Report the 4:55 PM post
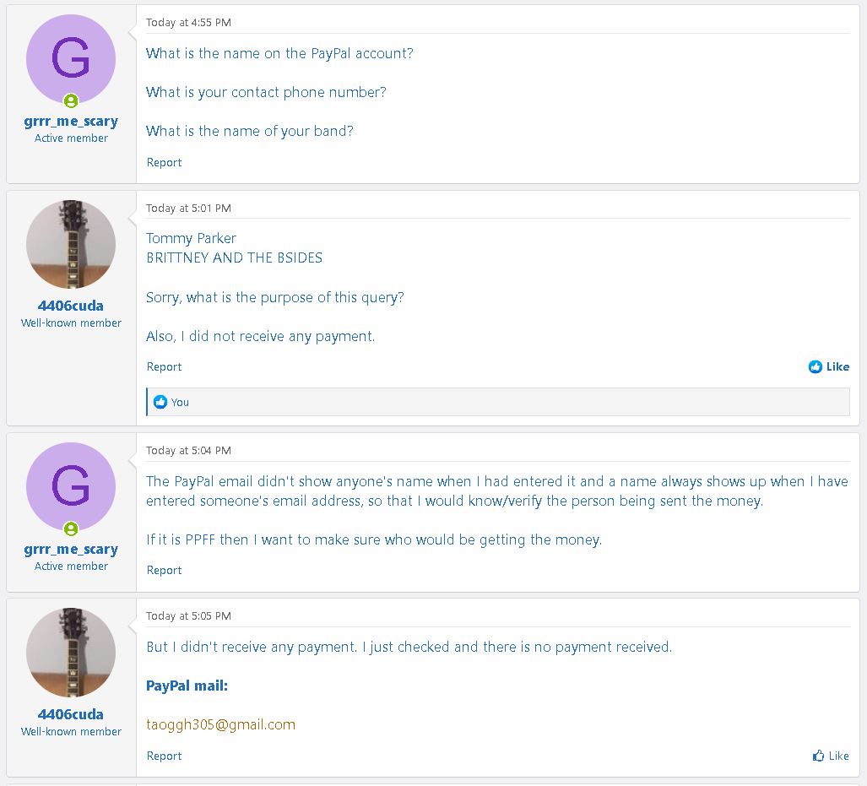 [164, 163]
